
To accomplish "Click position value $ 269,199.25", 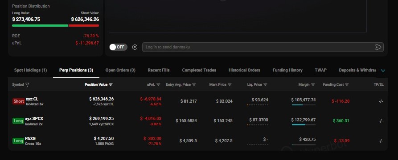I will pyautogui.click(x=102, y=119).
